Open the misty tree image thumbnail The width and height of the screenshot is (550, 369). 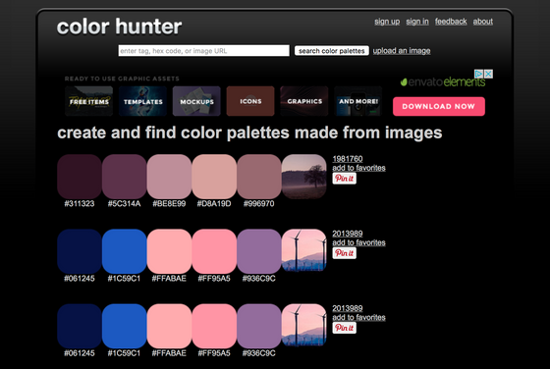coord(303,177)
